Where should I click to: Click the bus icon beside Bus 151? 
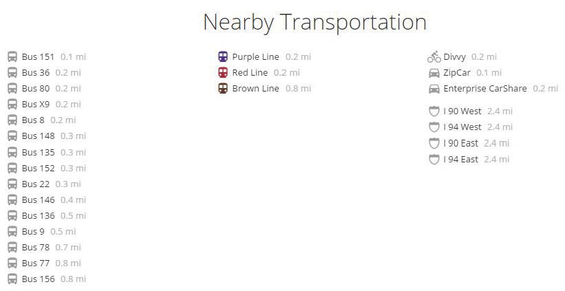point(12,56)
